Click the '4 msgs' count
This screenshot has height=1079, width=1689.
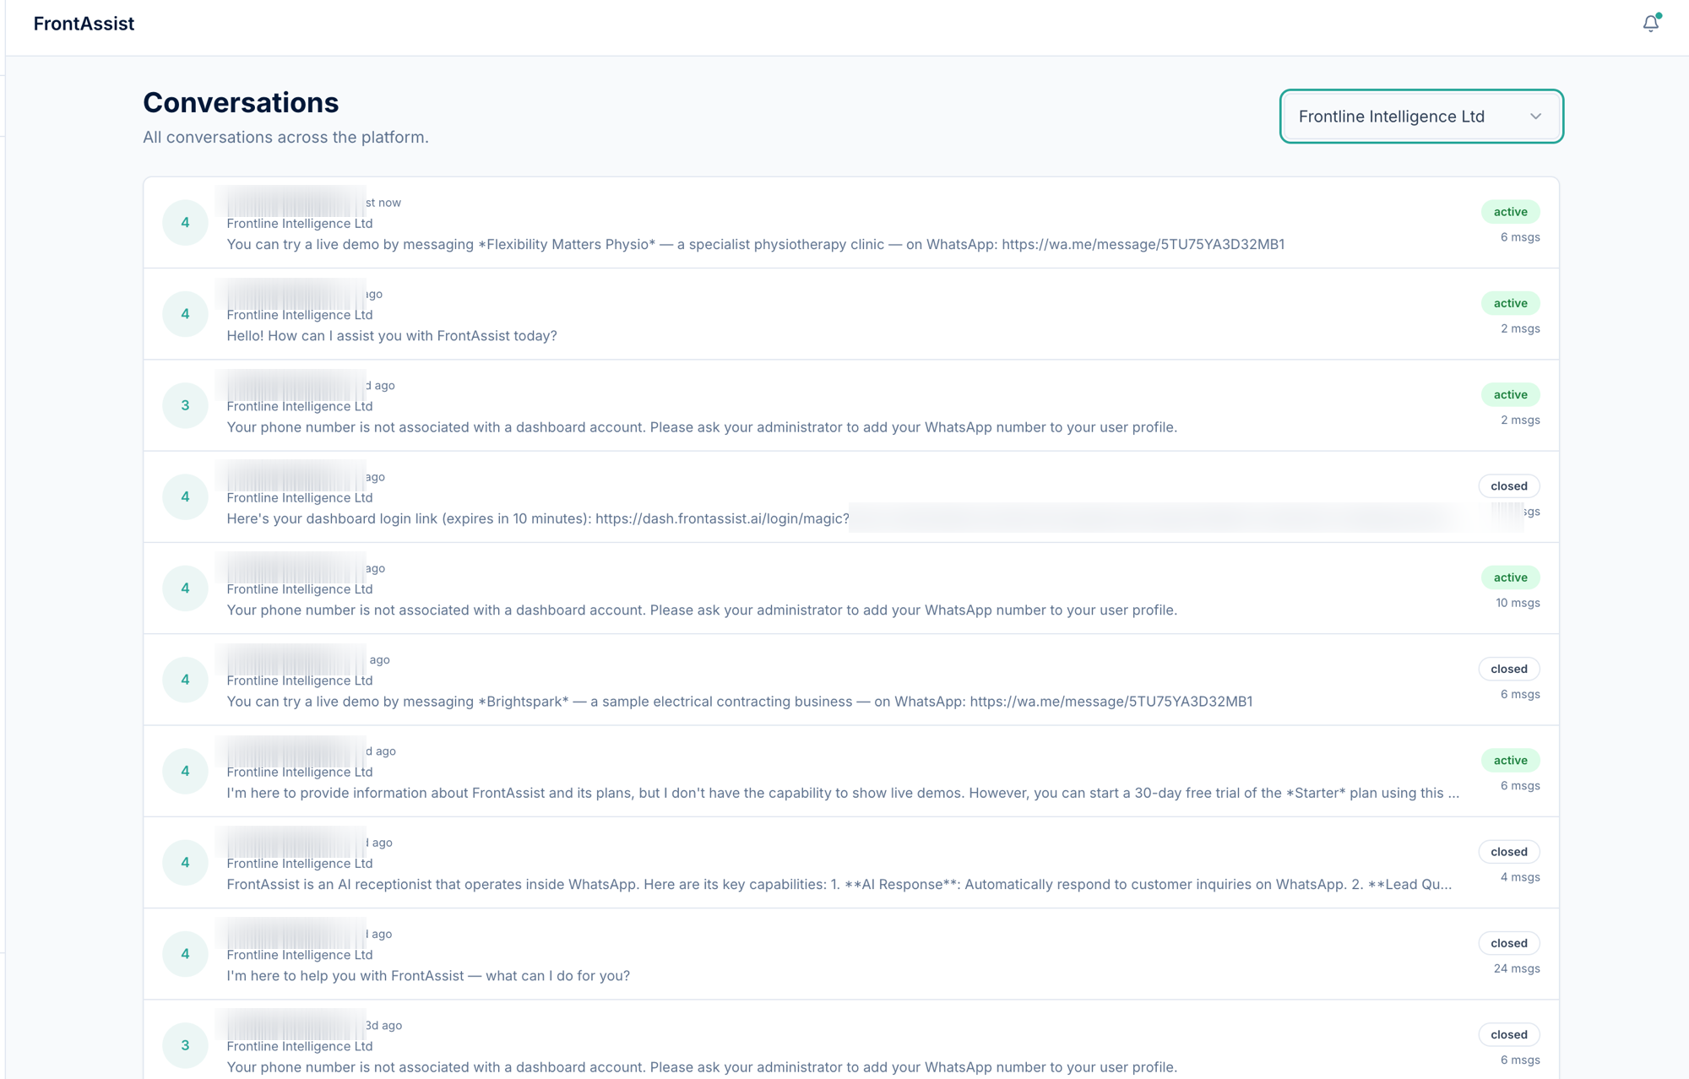point(1520,877)
